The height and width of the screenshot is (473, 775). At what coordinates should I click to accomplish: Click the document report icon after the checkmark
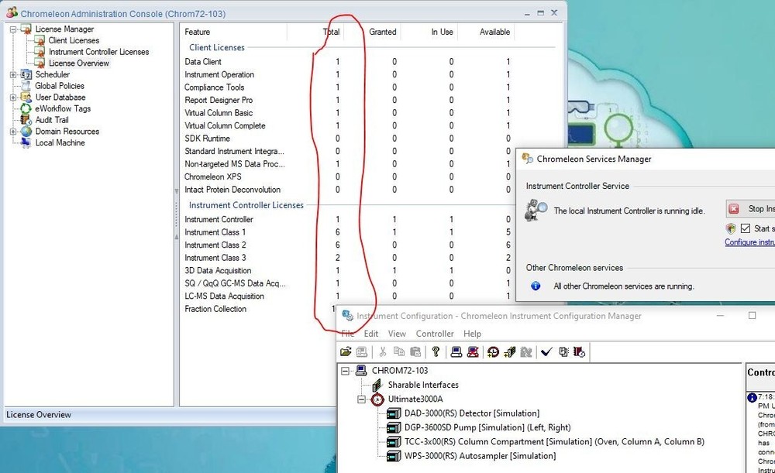click(x=563, y=351)
